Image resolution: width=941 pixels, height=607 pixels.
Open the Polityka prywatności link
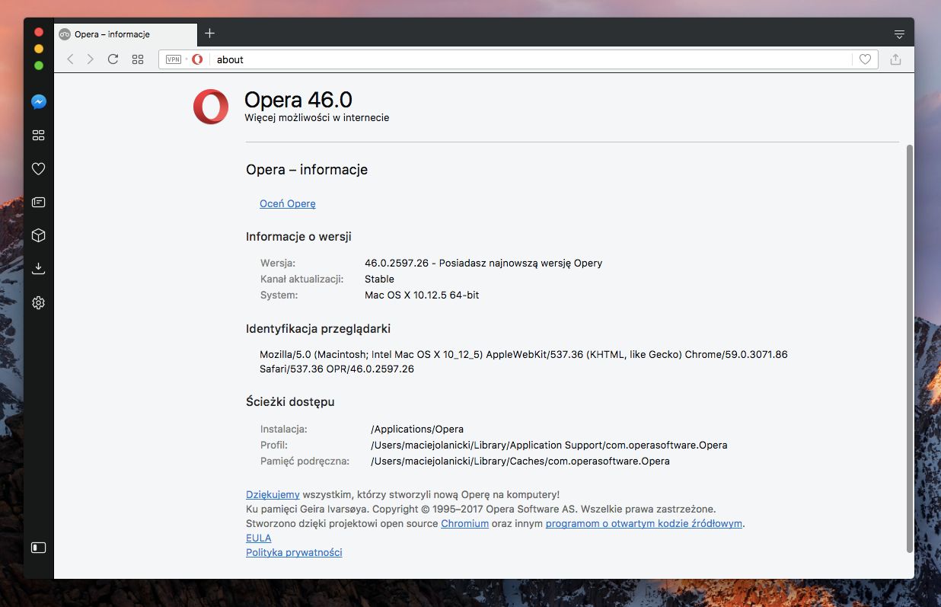coord(294,552)
